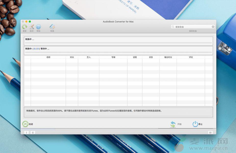Open 选项 (Options) from the toolbar
The image size is (236, 153).
click(31, 27)
